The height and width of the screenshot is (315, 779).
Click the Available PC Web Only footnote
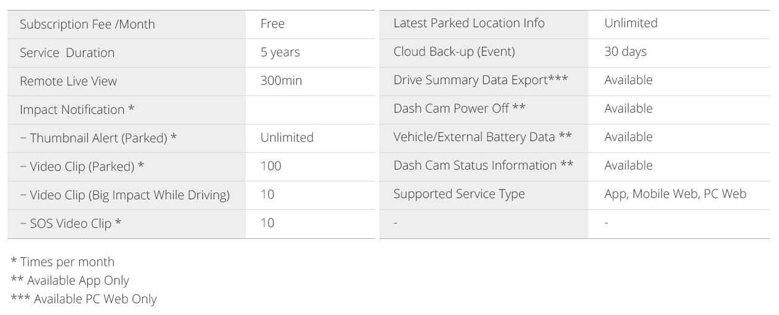(84, 300)
